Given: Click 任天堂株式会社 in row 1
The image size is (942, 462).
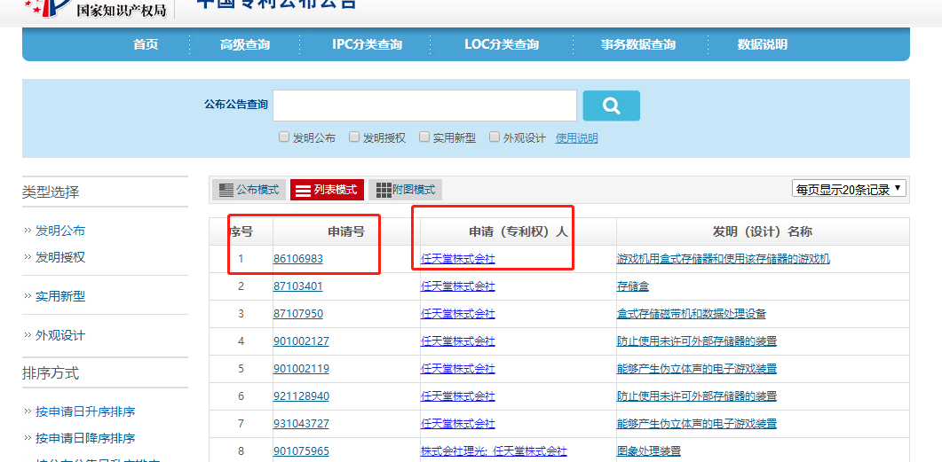Looking at the screenshot, I should point(458,259).
